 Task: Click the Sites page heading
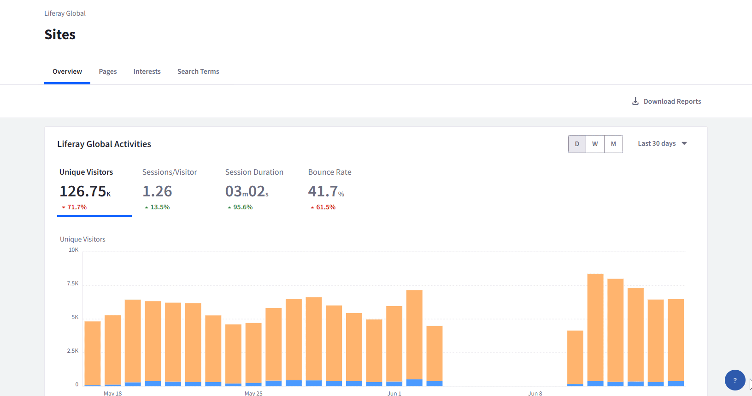pos(60,35)
